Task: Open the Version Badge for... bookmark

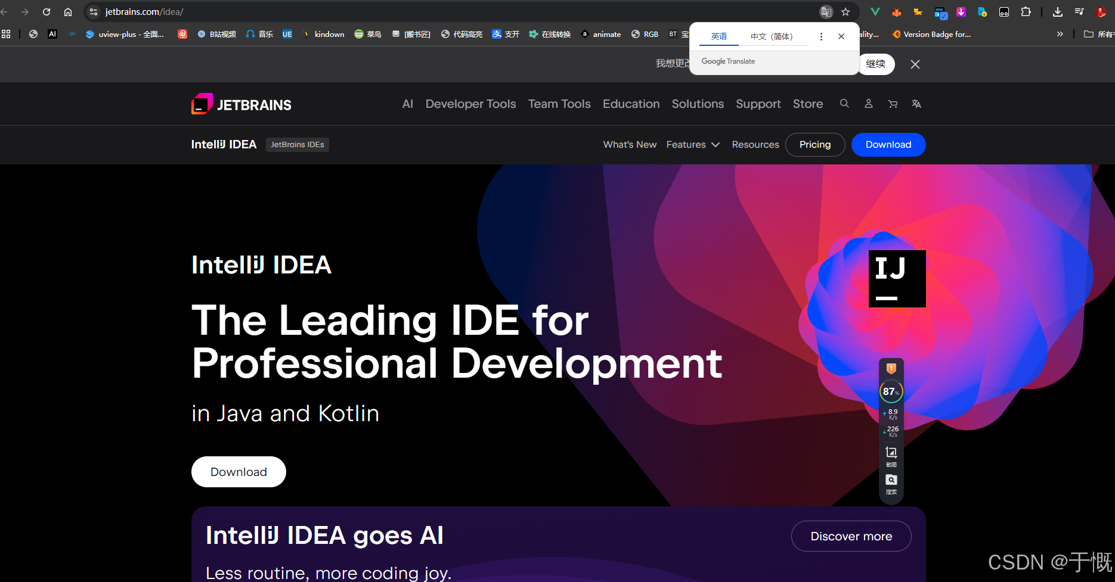Action: 931,34
